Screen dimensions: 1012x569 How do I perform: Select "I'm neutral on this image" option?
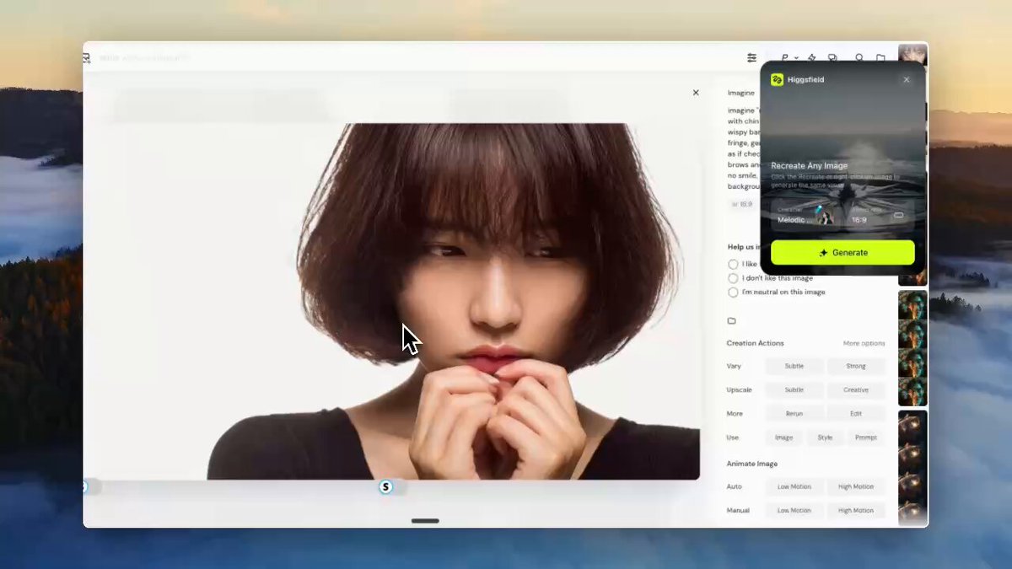(776, 293)
